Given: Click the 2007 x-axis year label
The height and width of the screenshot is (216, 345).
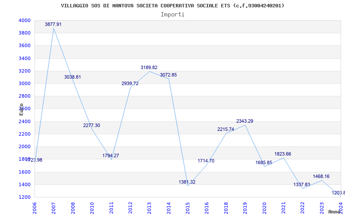Looking at the screenshot, I should pos(53,208).
